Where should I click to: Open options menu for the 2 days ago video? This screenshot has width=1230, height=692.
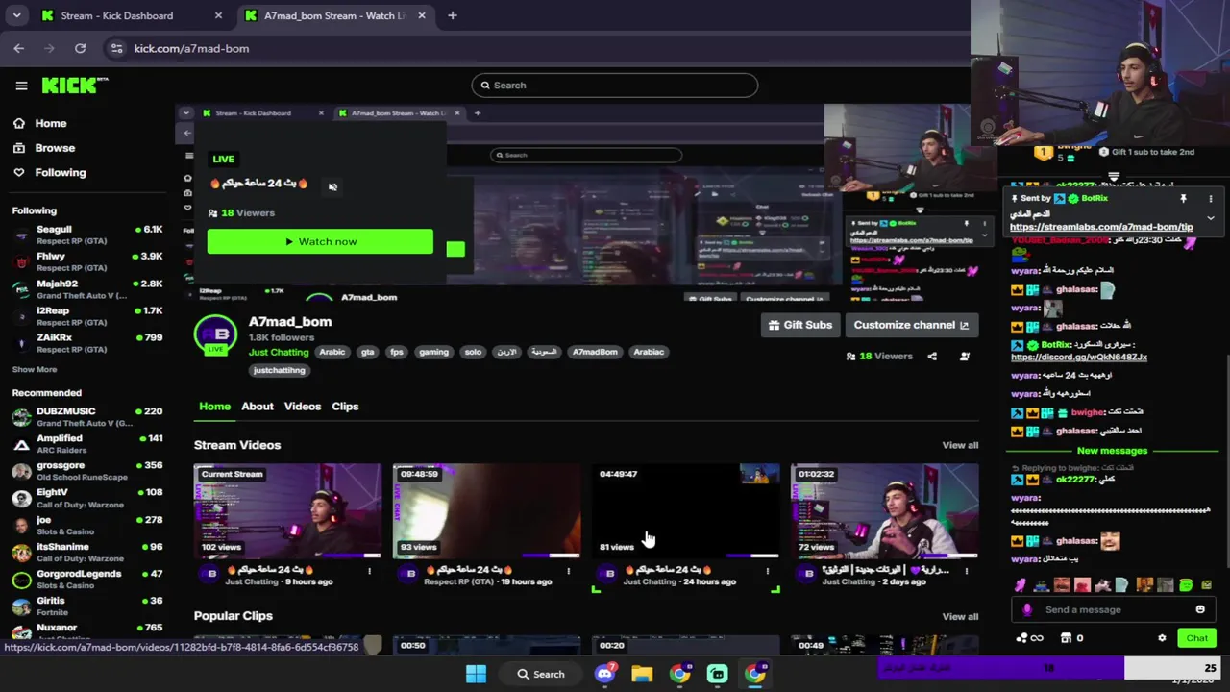(x=966, y=571)
